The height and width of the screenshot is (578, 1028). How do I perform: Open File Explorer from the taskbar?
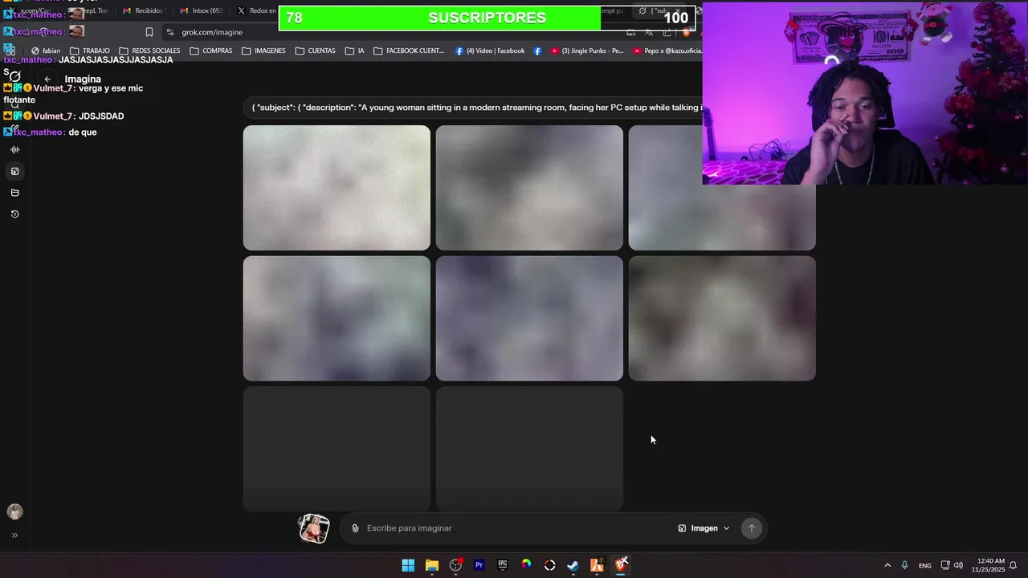click(x=431, y=565)
